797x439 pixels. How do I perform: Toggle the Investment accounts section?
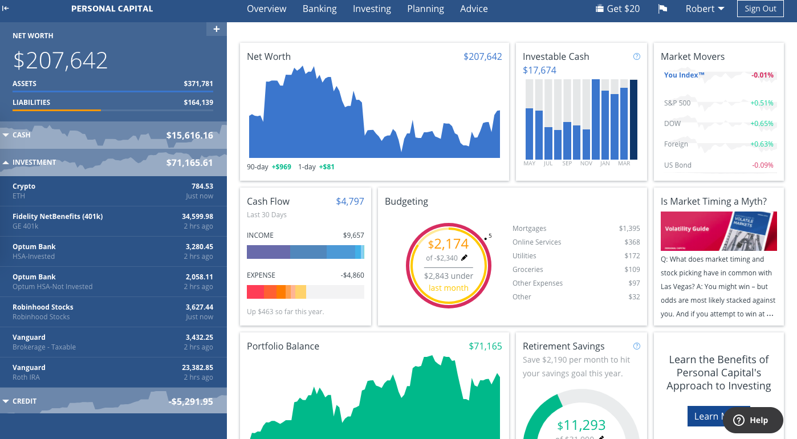pyautogui.click(x=113, y=162)
